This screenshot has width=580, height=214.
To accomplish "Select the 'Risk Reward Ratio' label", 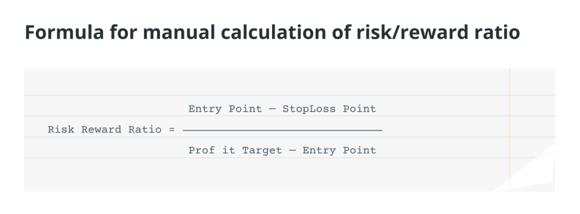I will pos(104,130).
